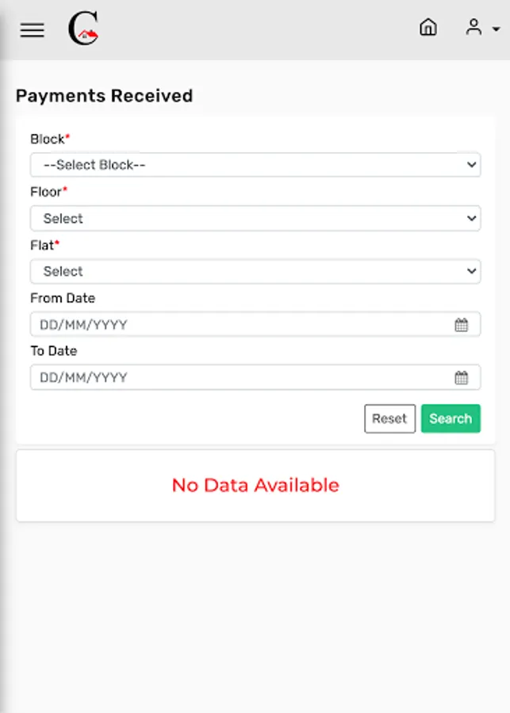The width and height of the screenshot is (510, 713).
Task: Open the Select Block dropdown
Action: [255, 165]
